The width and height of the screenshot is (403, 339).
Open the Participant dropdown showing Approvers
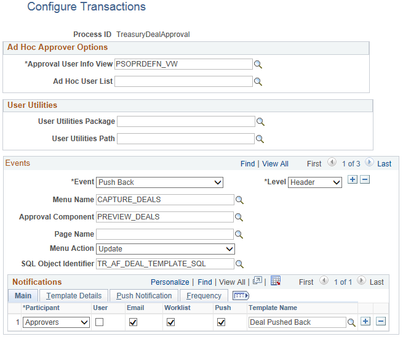point(56,322)
